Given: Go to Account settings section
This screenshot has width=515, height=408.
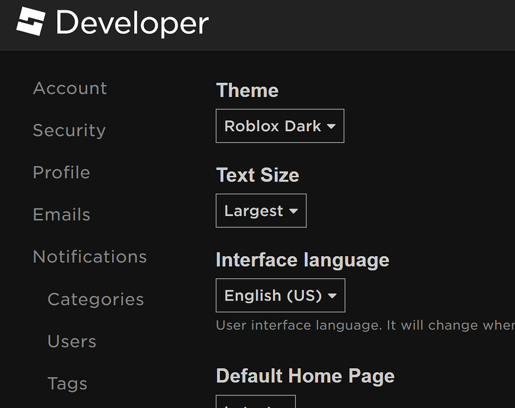Looking at the screenshot, I should [x=70, y=88].
